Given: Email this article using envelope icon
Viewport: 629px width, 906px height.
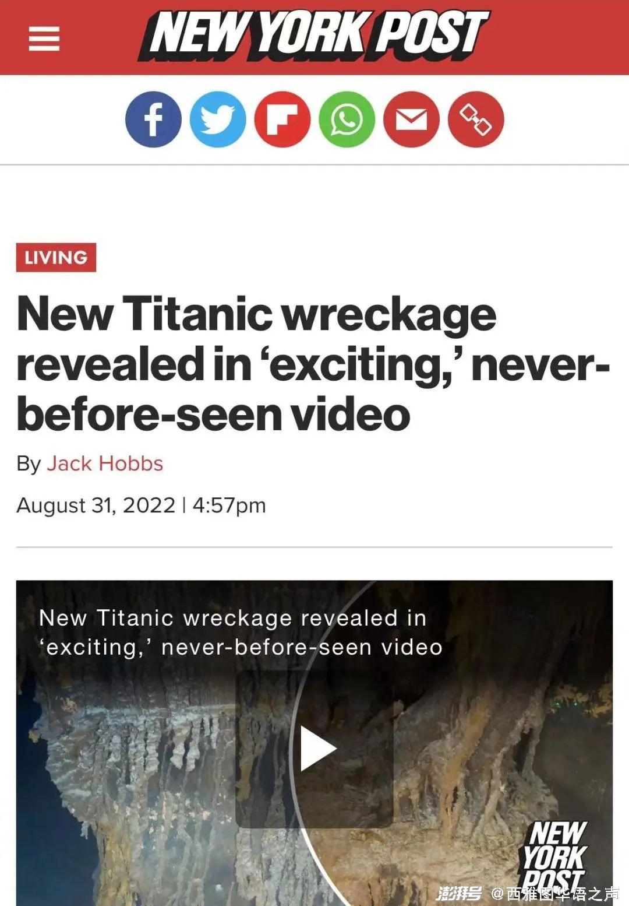Looking at the screenshot, I should pos(411,120).
